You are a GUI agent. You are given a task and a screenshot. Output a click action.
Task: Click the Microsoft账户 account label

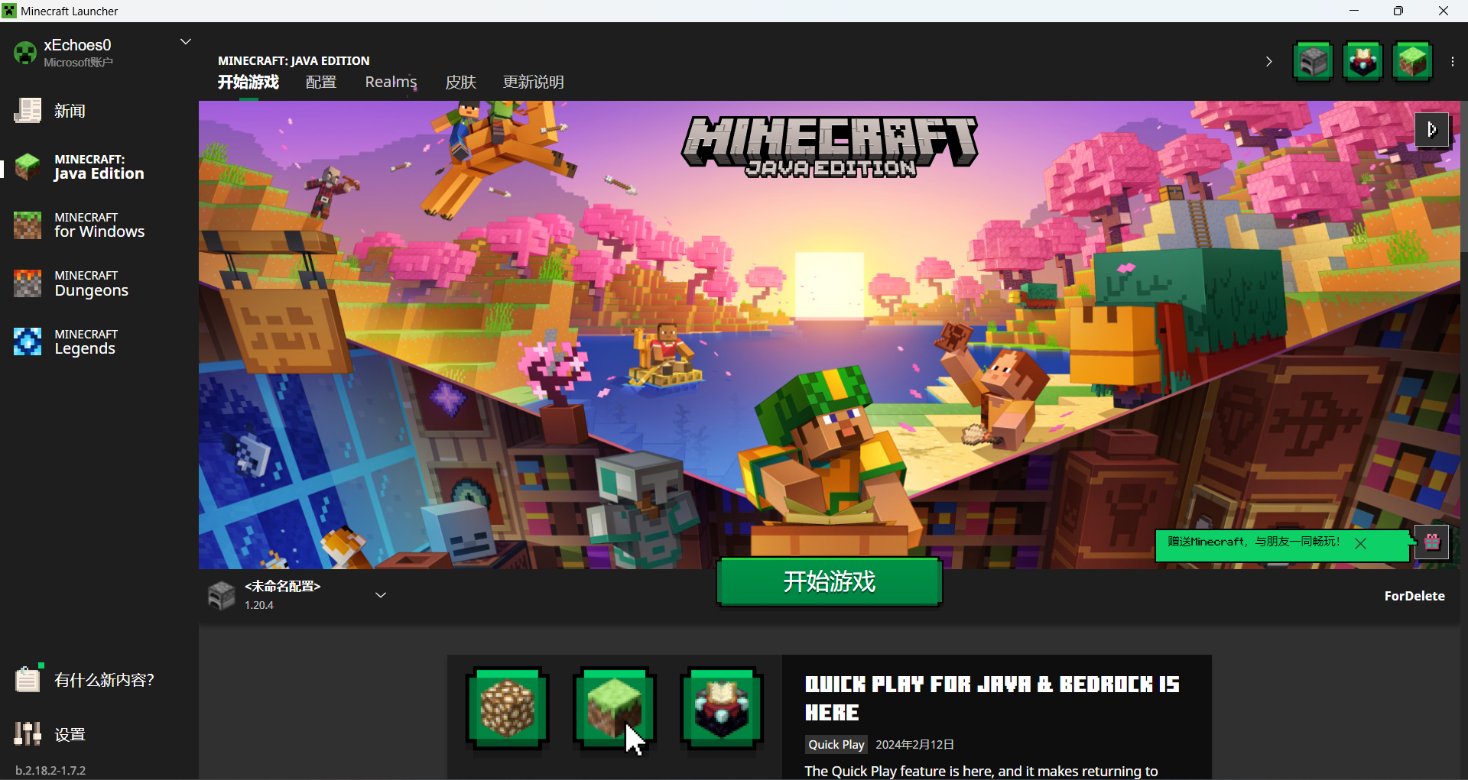coord(78,63)
